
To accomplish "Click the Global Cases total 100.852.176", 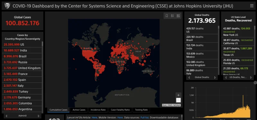I will pos(22,23).
